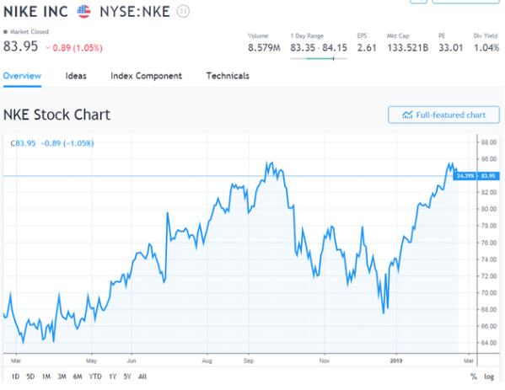Click the 88.00 price axis label
505x390 pixels.
coord(489,142)
